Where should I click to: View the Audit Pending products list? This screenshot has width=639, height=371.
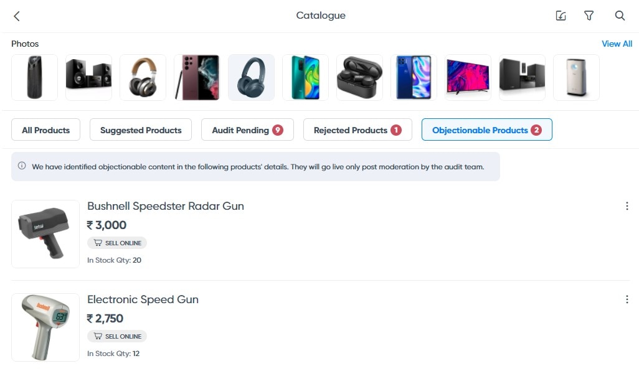[247, 129]
